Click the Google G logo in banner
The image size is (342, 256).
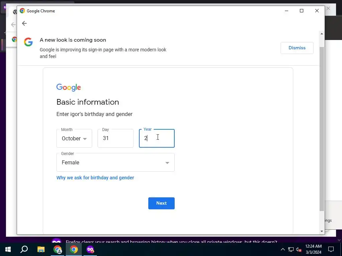click(x=28, y=42)
